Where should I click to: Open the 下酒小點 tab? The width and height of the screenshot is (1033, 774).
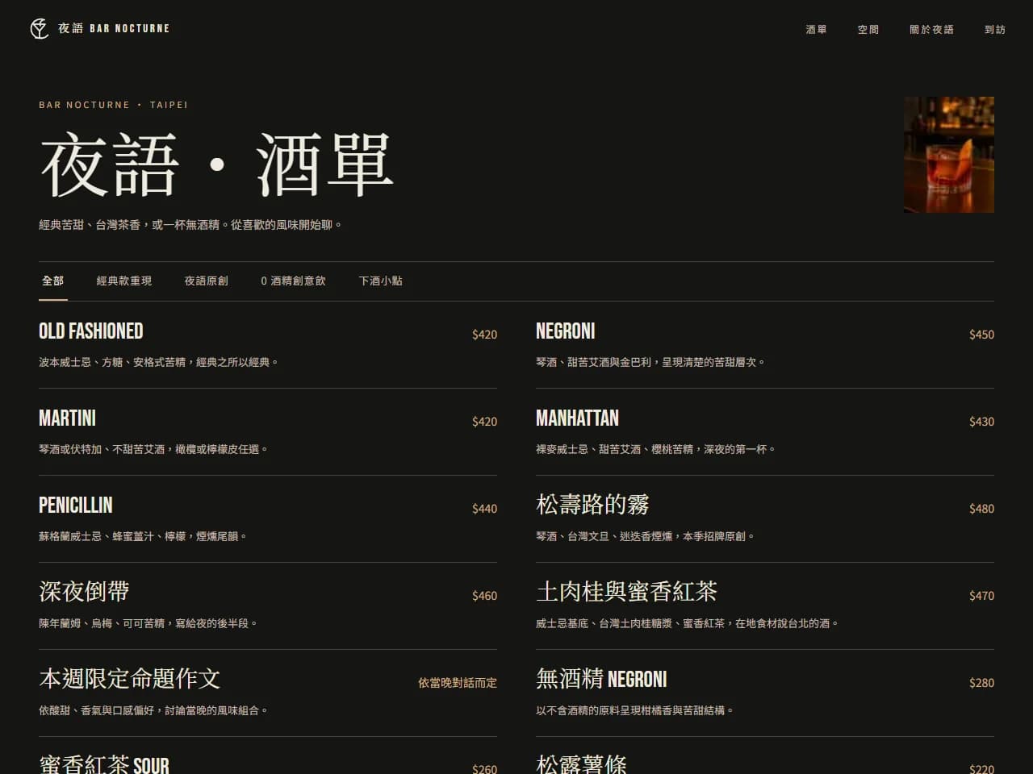(381, 281)
